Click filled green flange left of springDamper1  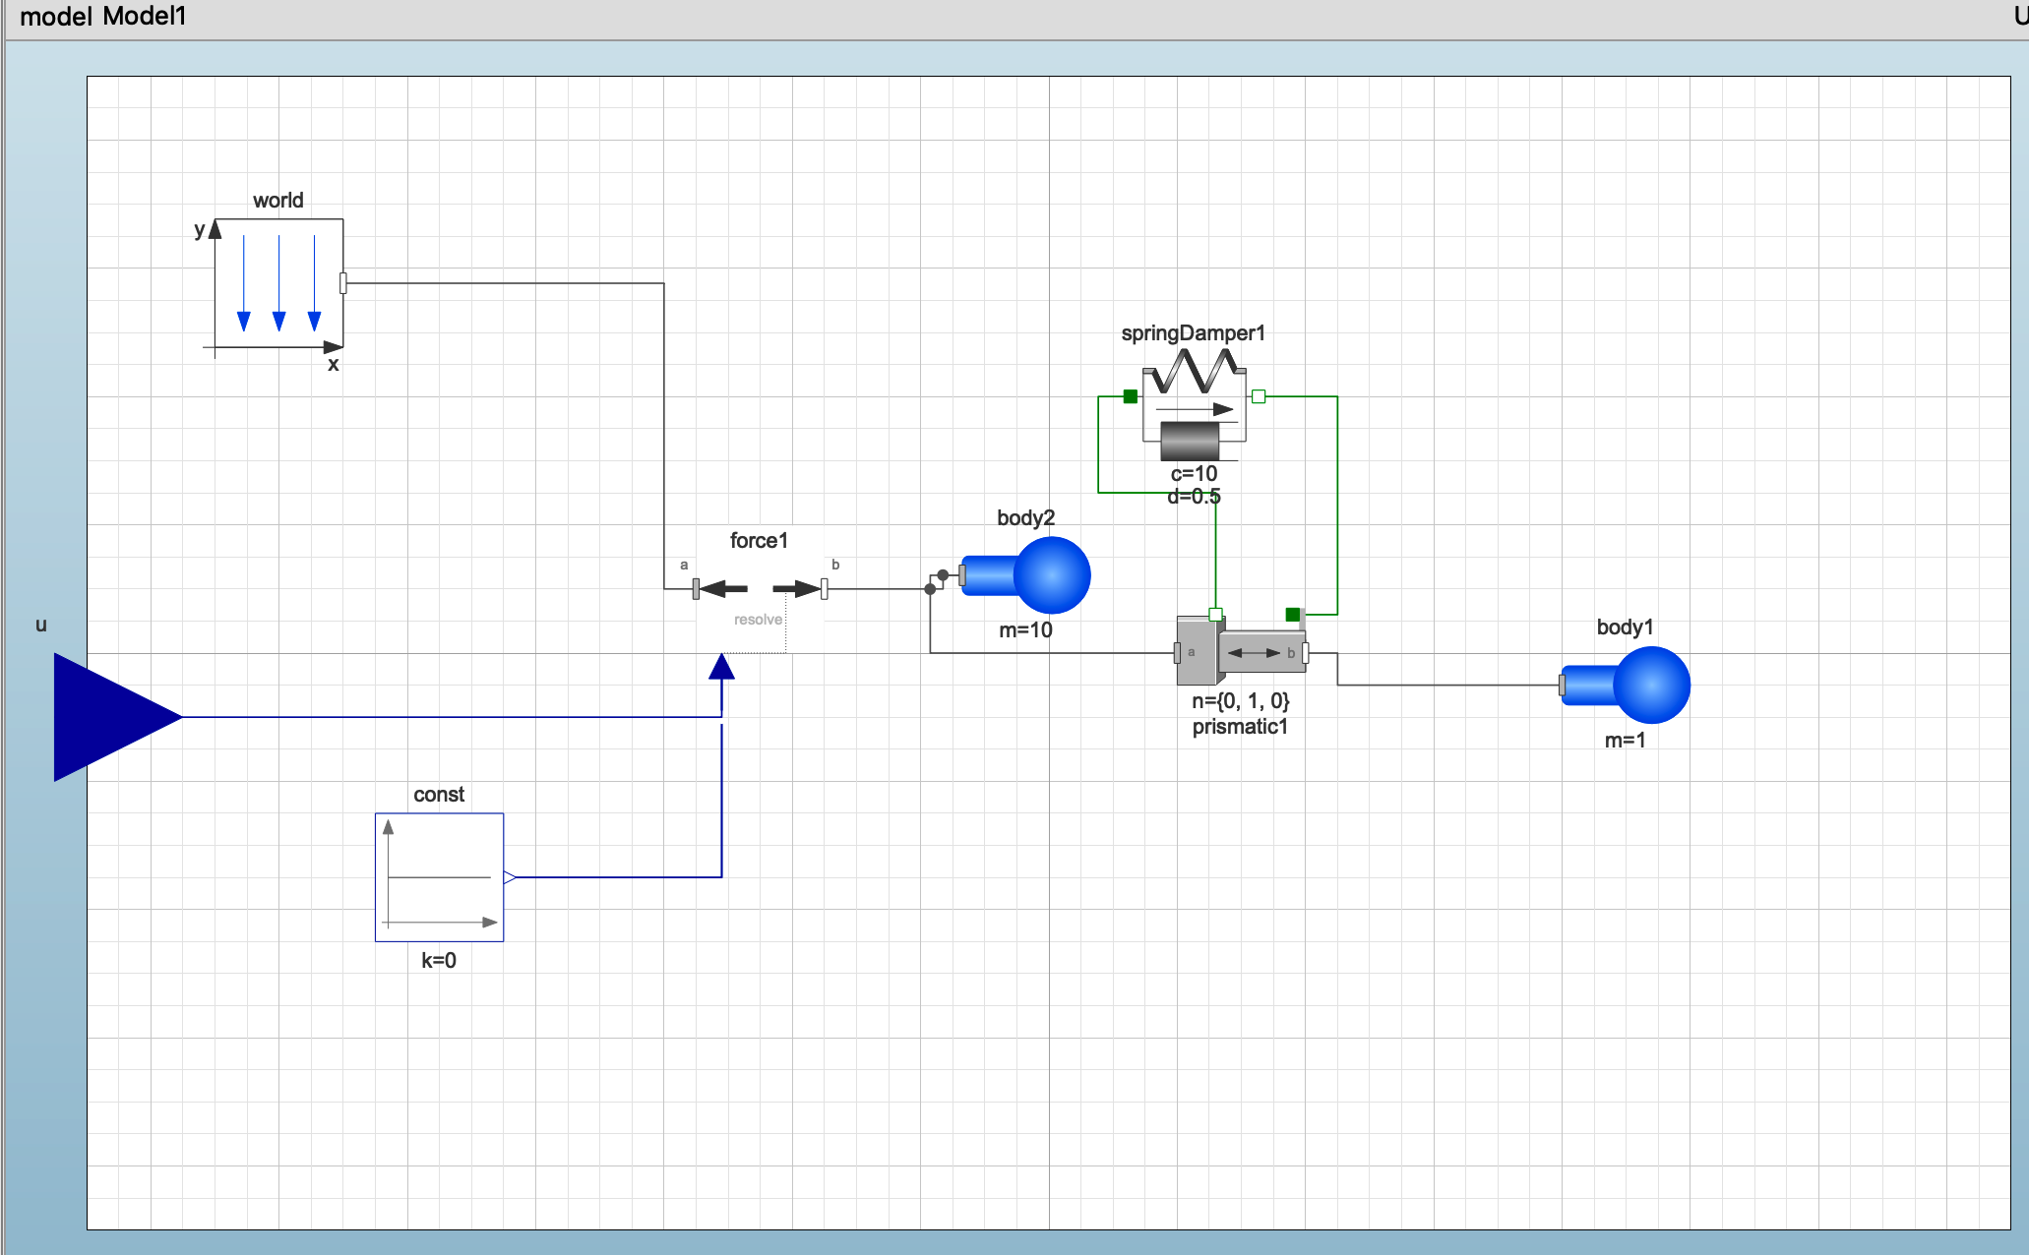click(1131, 396)
